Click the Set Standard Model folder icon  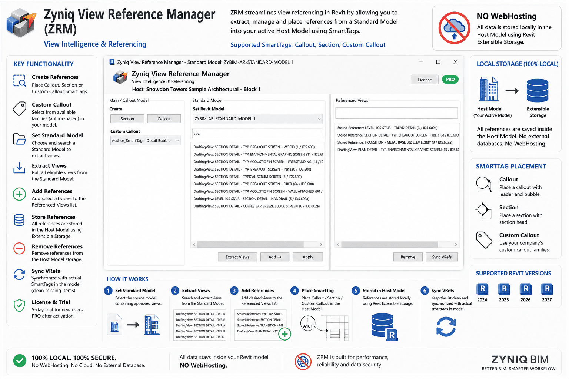[x=20, y=139]
